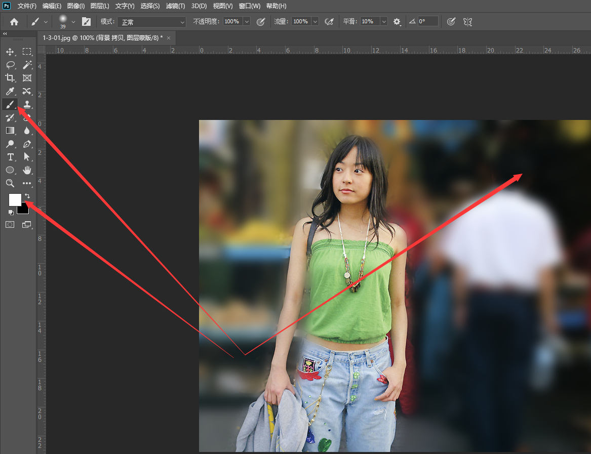Open the 不透明度 opacity slider dropdown
This screenshot has width=591, height=454.
click(247, 22)
